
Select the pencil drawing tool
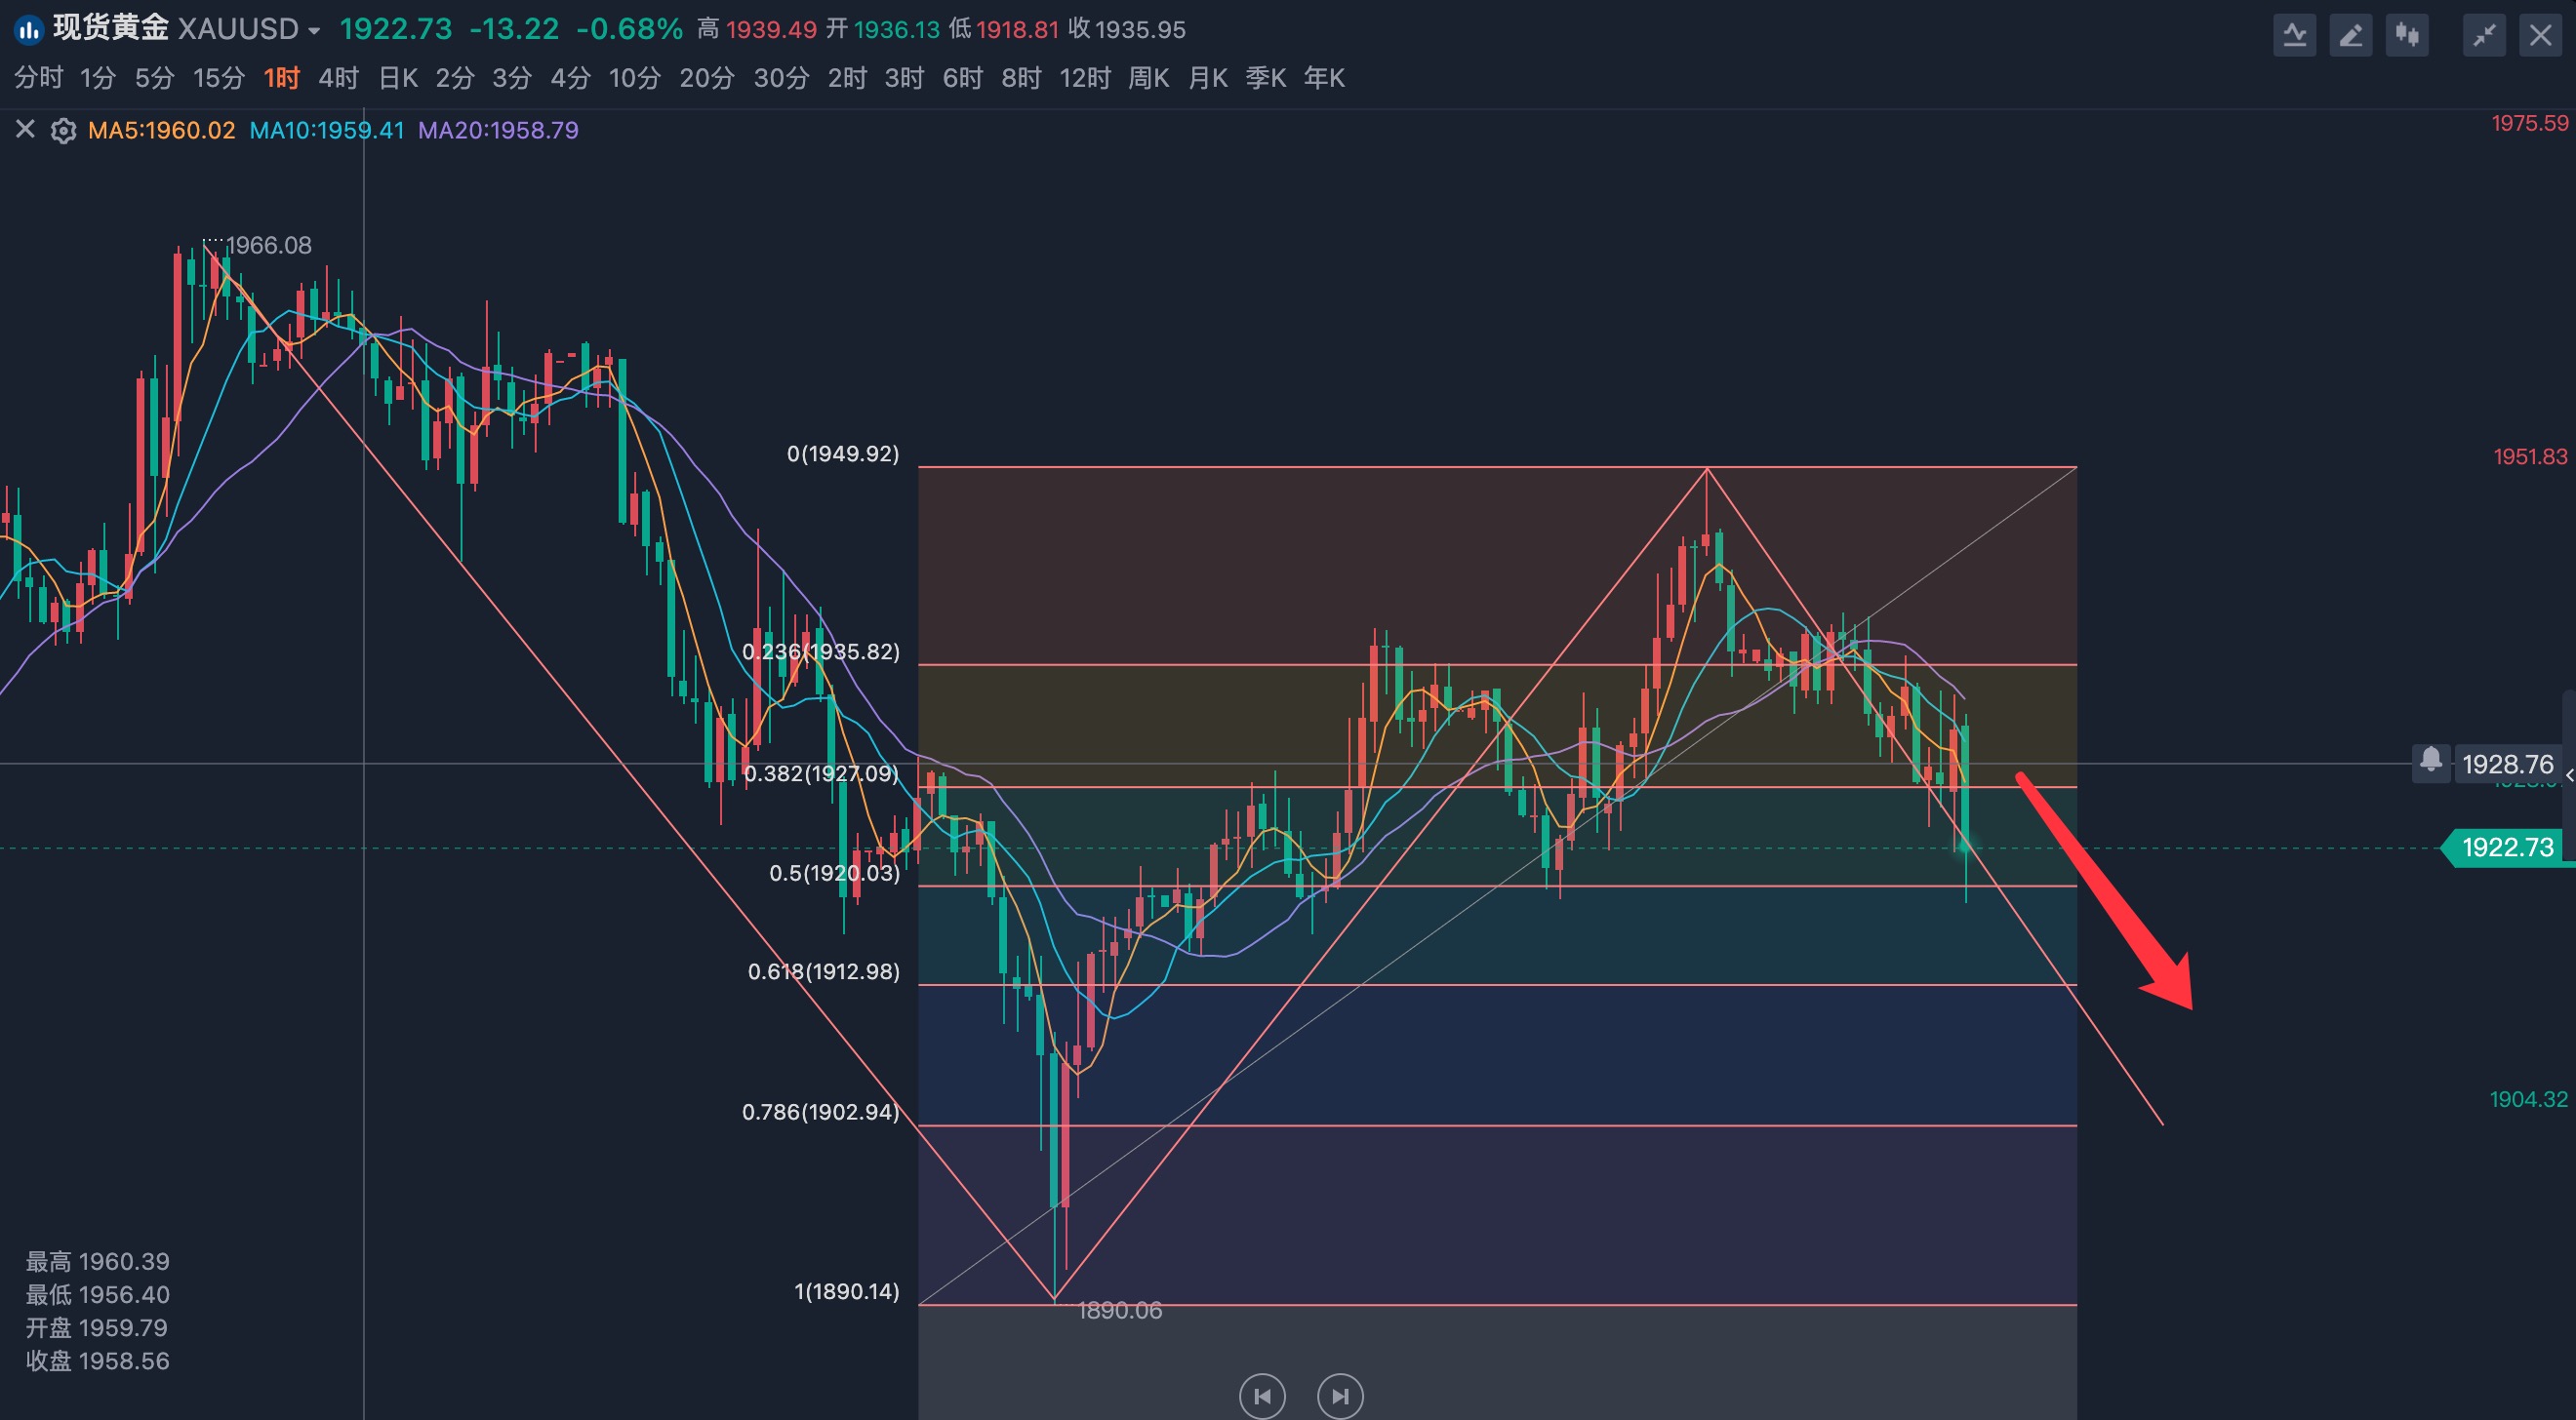click(x=2350, y=36)
